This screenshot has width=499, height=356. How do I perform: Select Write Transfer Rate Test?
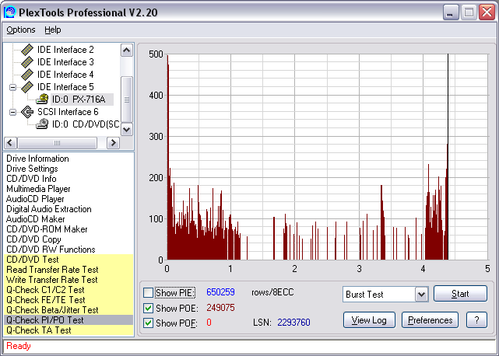tap(69, 280)
